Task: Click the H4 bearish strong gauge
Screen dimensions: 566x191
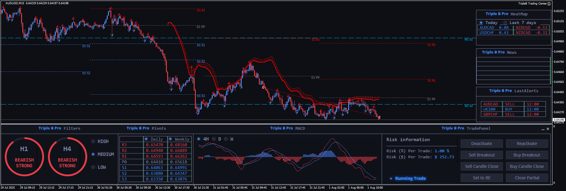Action: [67, 157]
